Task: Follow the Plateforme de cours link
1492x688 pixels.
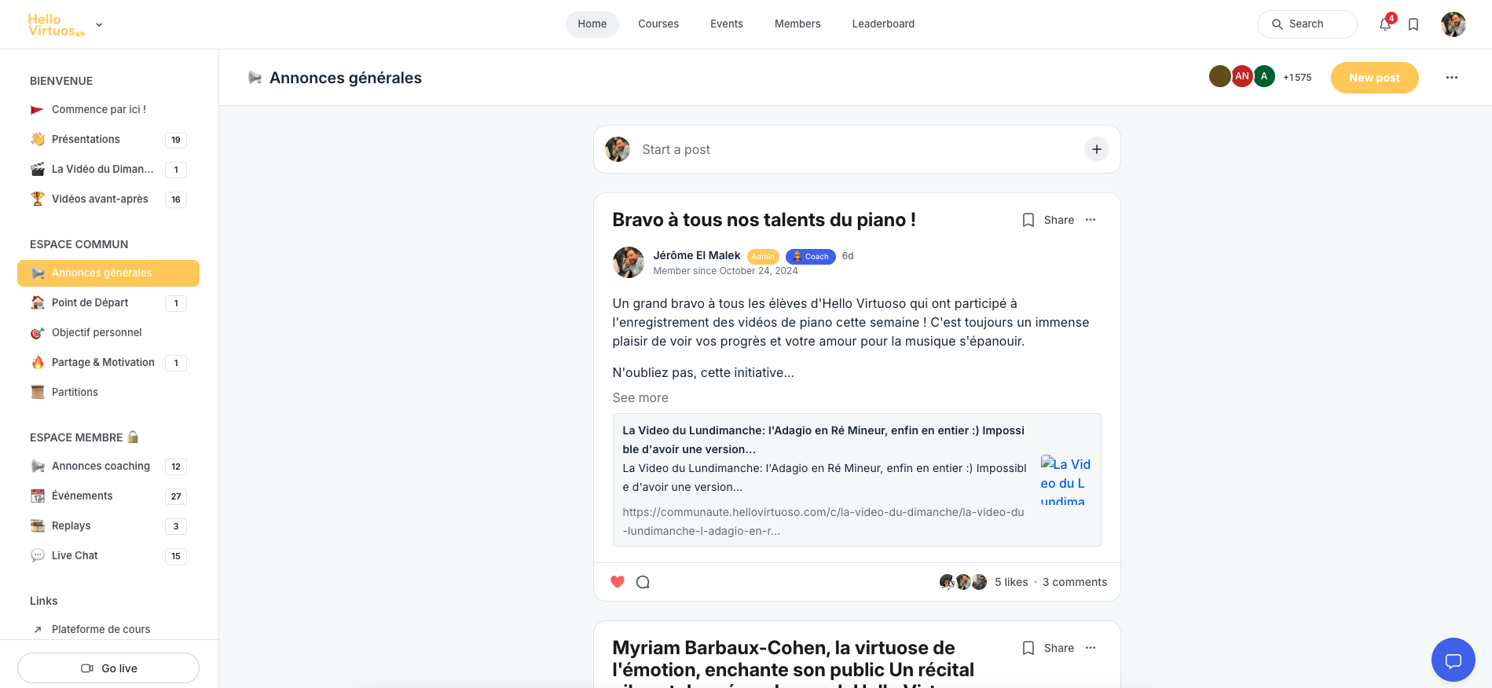Action: coord(108,629)
